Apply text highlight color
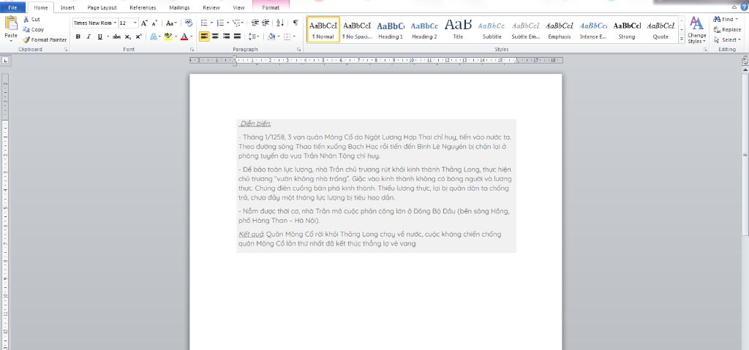The image size is (749, 350). pyautogui.click(x=168, y=37)
